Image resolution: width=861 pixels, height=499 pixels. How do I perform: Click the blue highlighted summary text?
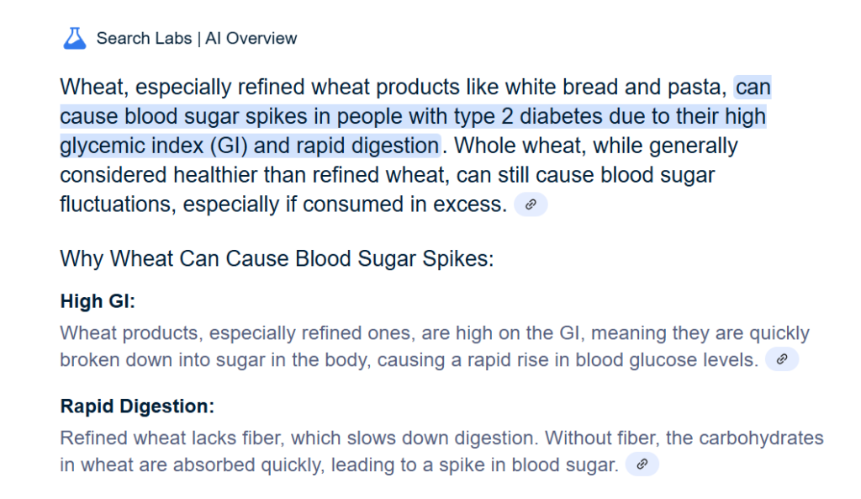pos(412,117)
